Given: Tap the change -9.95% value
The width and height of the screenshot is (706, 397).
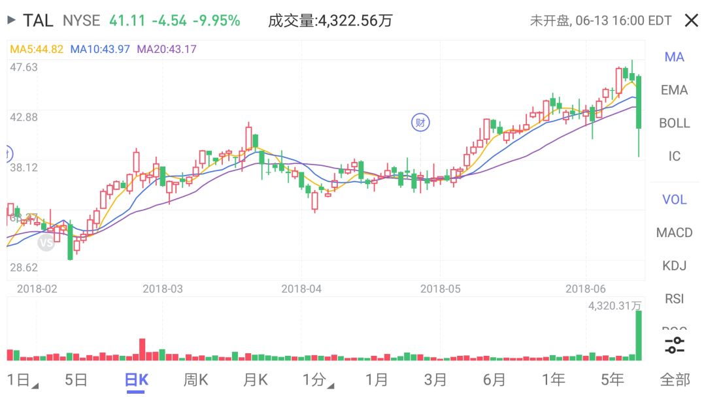Looking at the screenshot, I should coord(216,21).
